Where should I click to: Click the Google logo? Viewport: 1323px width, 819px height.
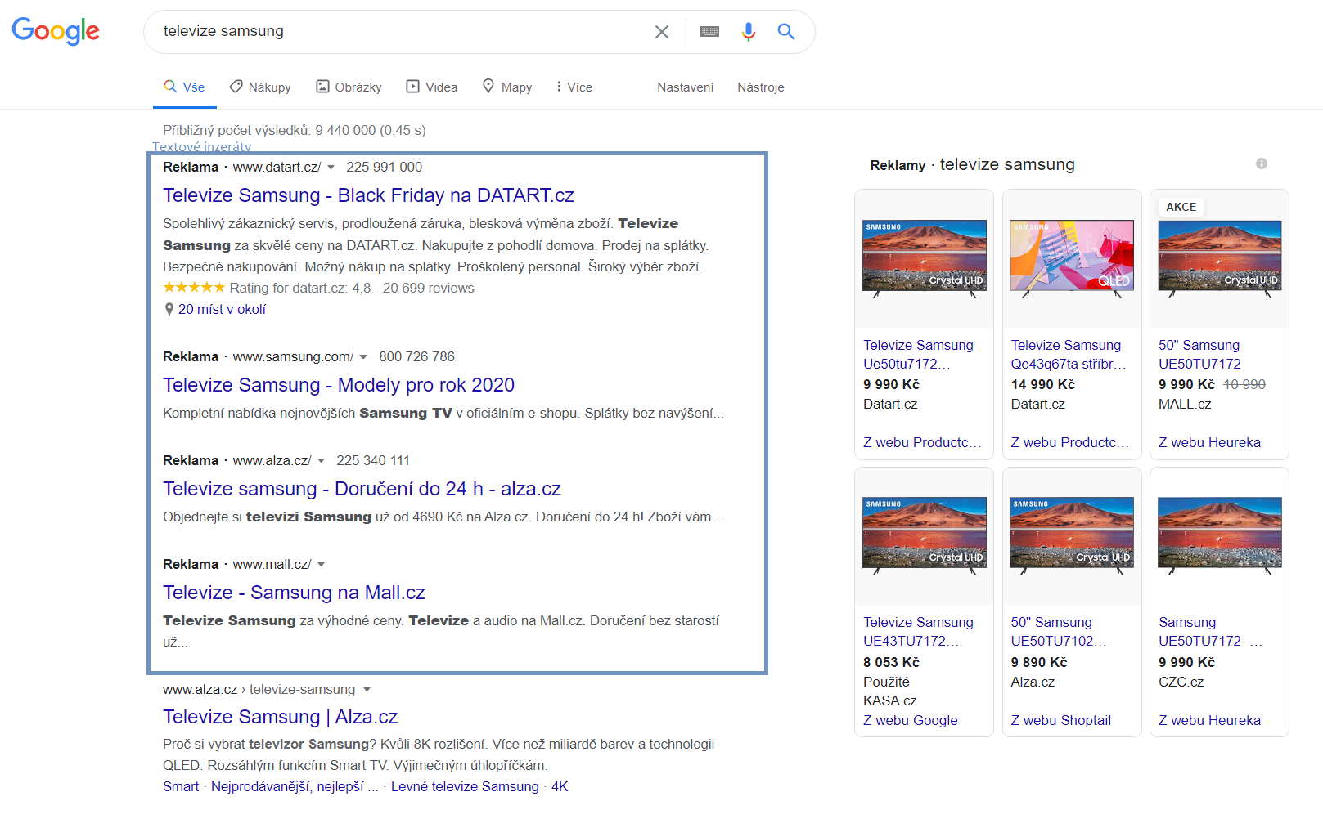click(56, 31)
